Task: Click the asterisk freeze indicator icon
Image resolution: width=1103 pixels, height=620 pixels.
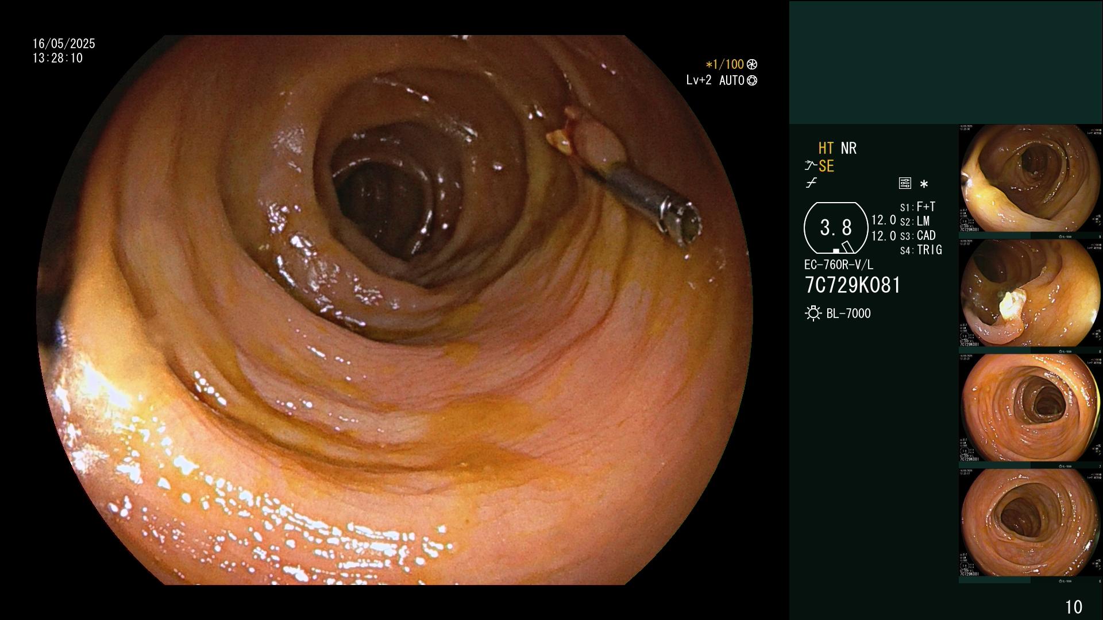Action: coord(924,184)
